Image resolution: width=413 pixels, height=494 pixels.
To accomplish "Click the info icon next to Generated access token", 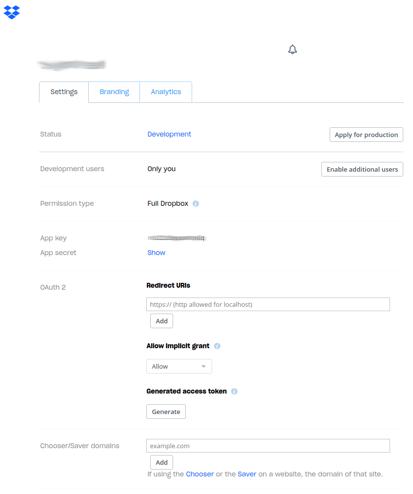I will click(234, 391).
